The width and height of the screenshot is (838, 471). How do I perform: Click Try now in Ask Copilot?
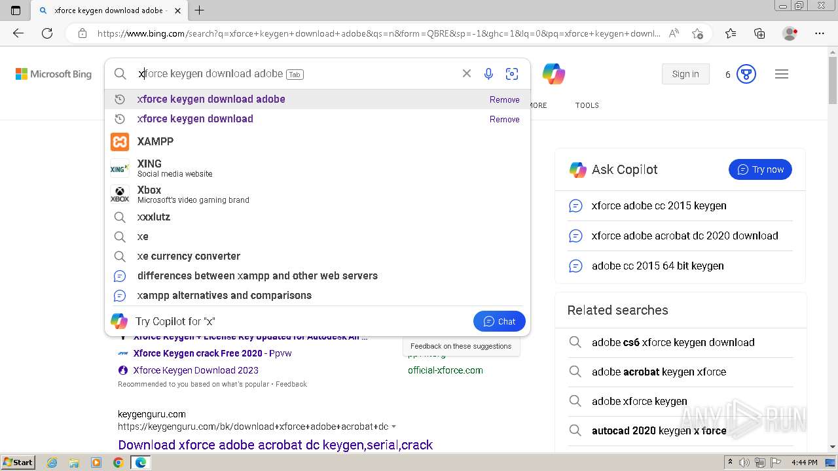pyautogui.click(x=760, y=169)
